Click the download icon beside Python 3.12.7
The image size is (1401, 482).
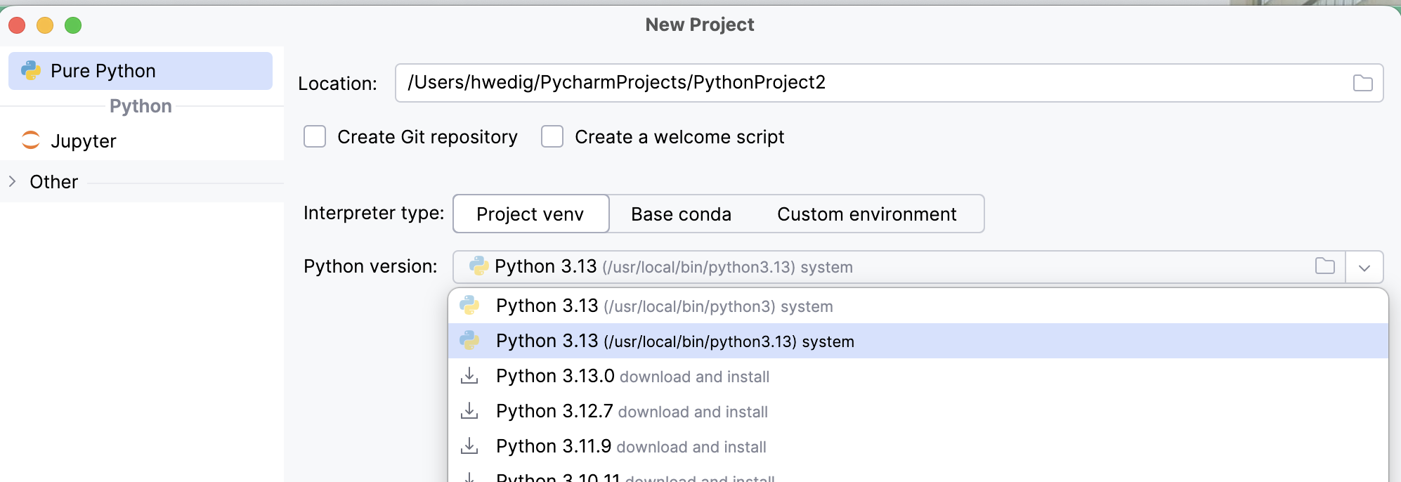469,411
